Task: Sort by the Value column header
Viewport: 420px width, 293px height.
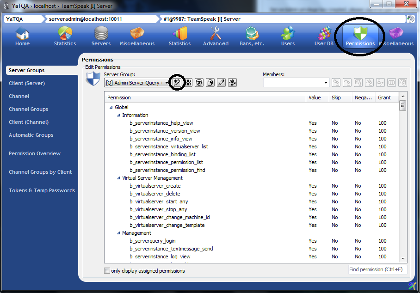Action: coord(317,98)
